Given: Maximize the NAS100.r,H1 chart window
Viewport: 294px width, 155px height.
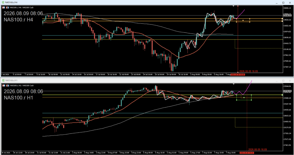Looking at the screenshot, I should 283,81.
